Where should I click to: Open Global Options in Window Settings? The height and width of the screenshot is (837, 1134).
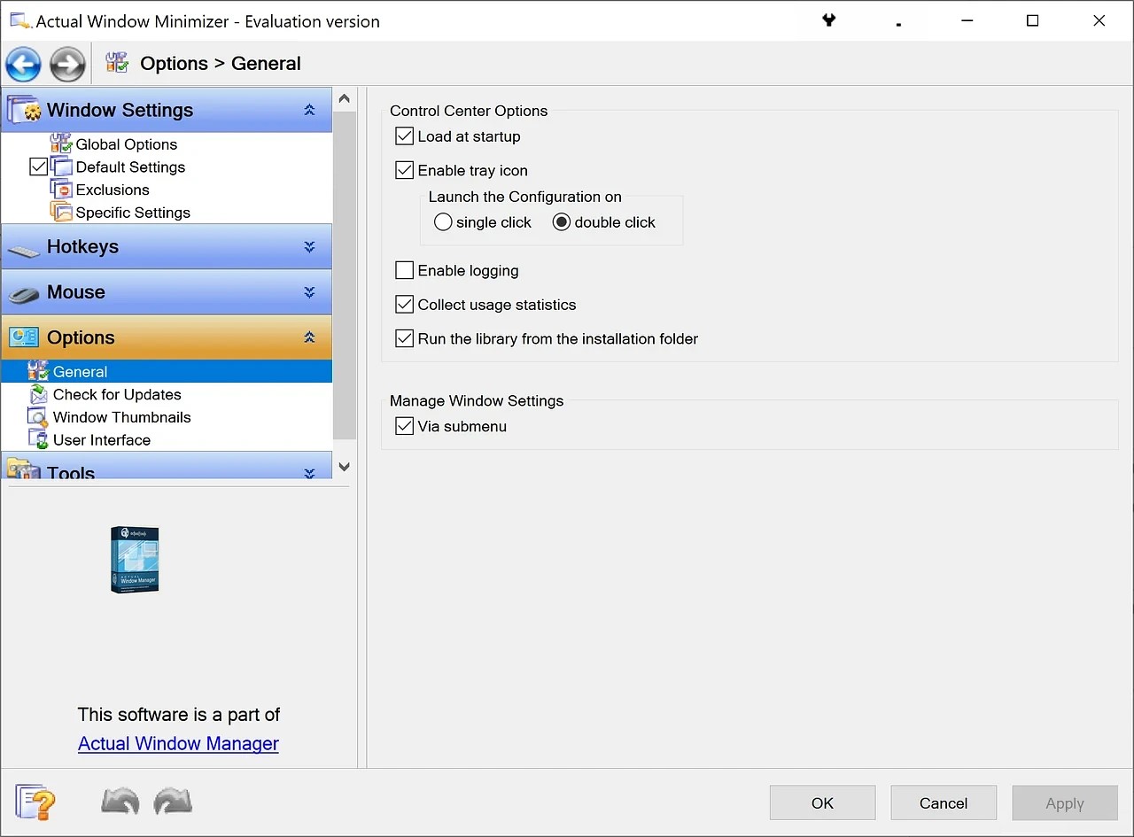click(127, 143)
